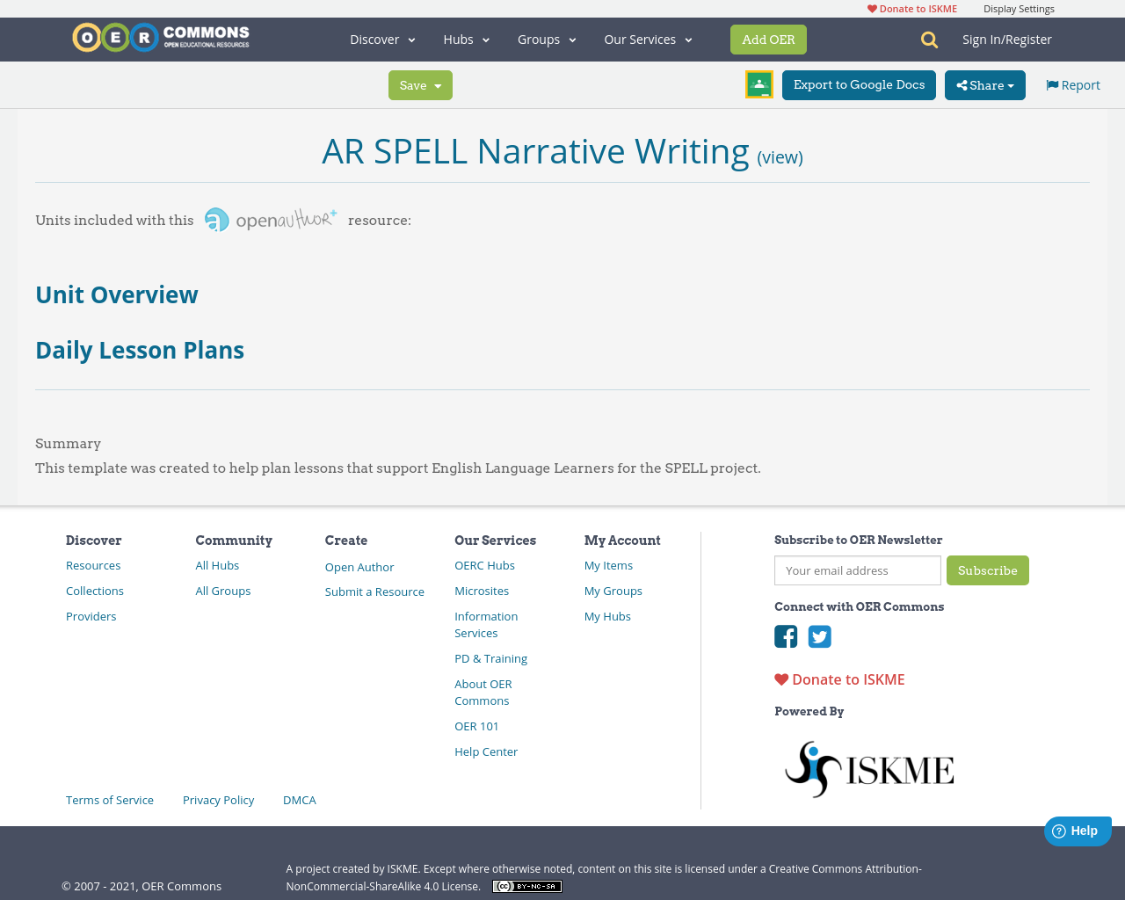Click the Donate to ISKME heart icon
The image size is (1125, 900).
[x=781, y=679]
